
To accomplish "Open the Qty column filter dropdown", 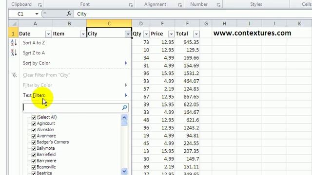I will [146, 34].
